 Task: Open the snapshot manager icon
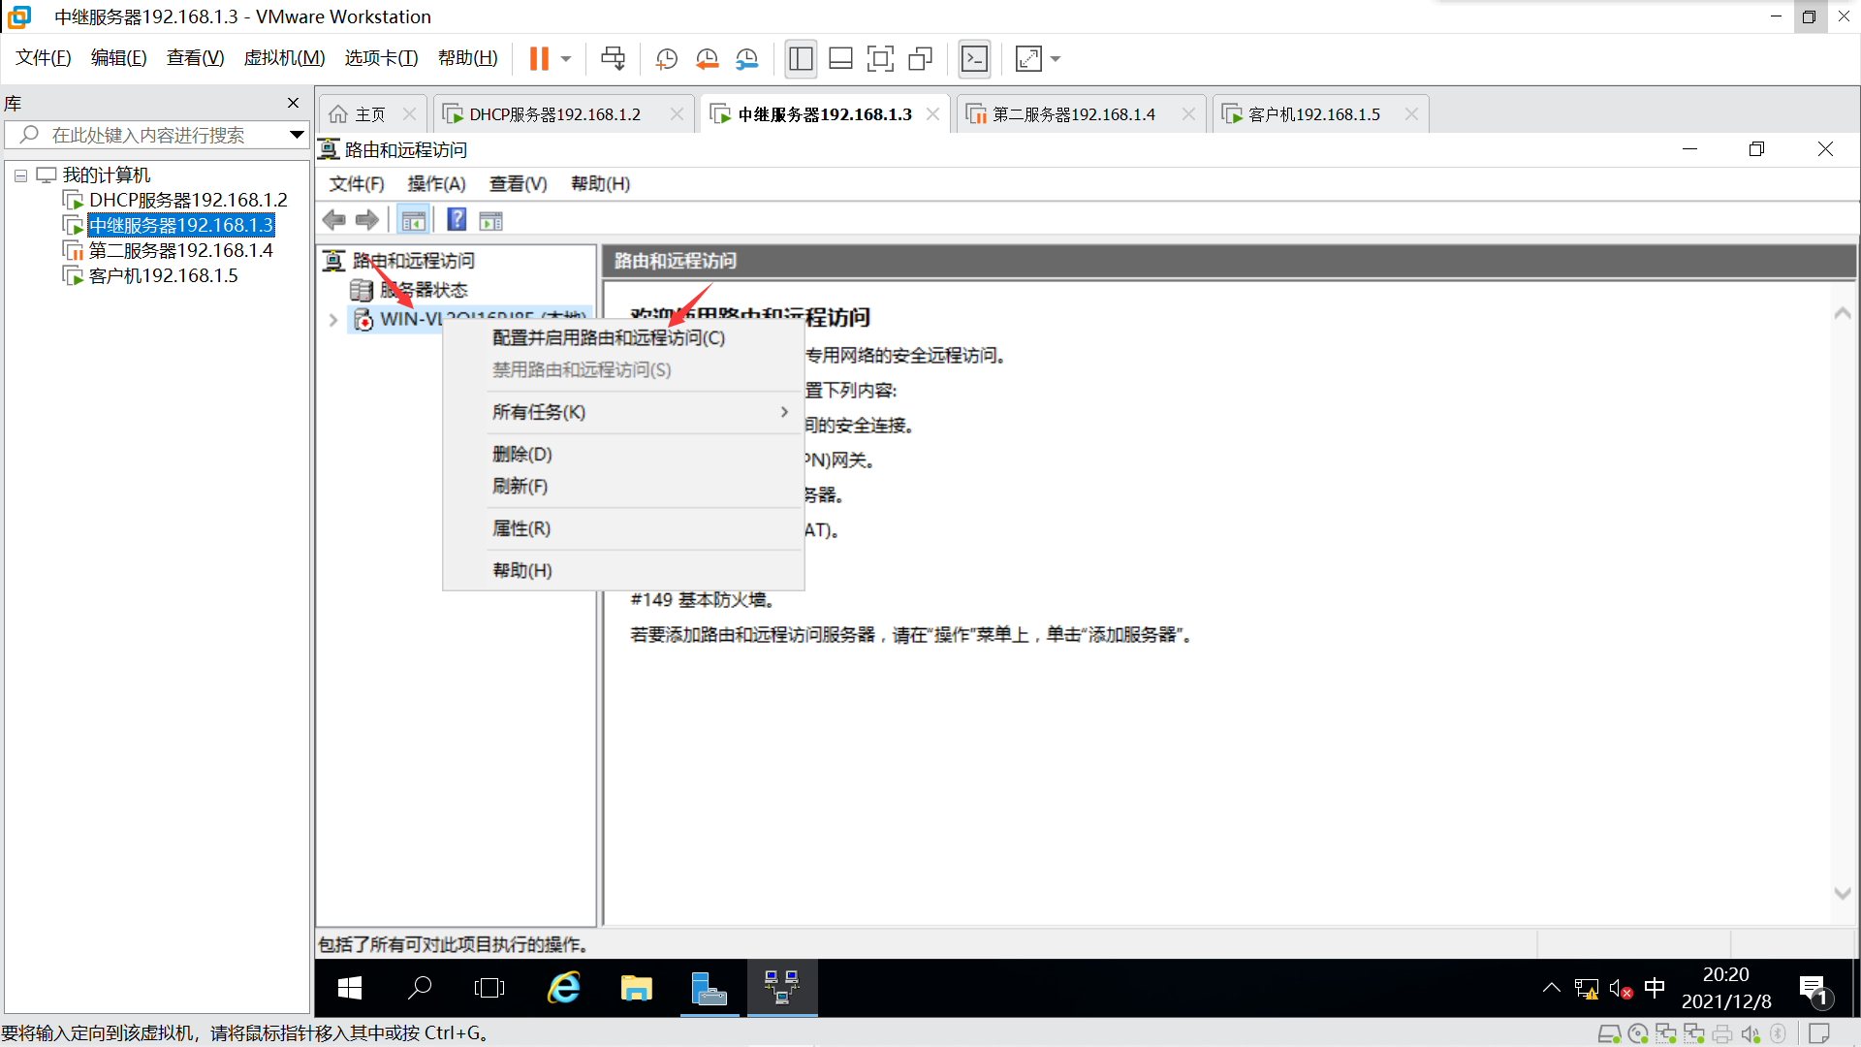pos(746,59)
